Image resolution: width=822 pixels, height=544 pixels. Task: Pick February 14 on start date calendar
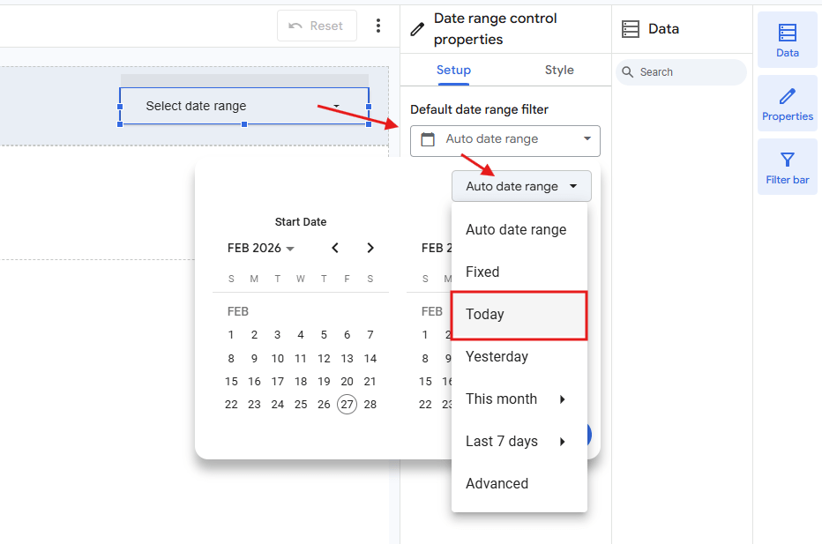point(370,359)
